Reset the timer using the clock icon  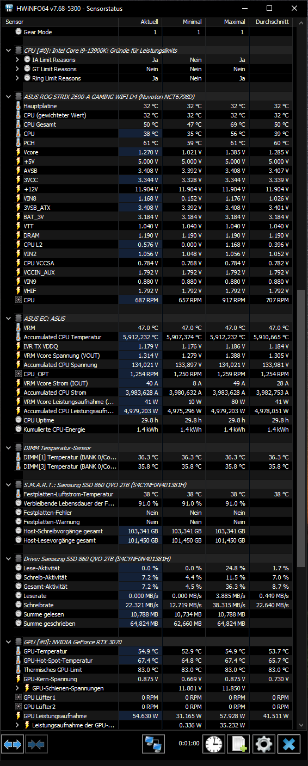click(x=213, y=743)
